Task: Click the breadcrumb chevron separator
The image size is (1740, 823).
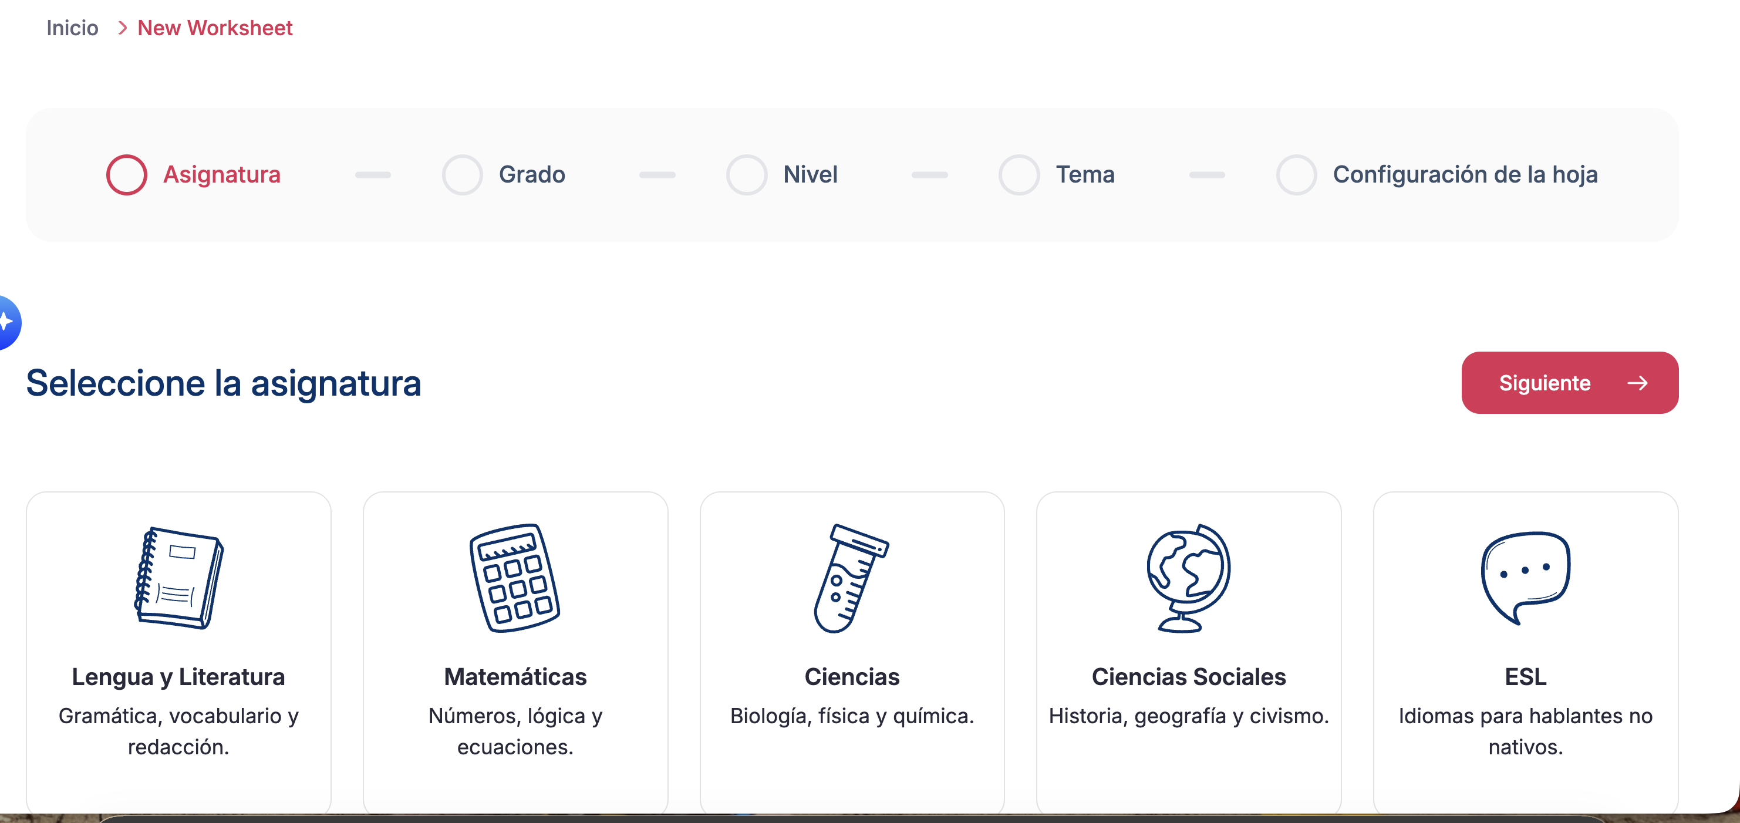Action: pos(122,28)
